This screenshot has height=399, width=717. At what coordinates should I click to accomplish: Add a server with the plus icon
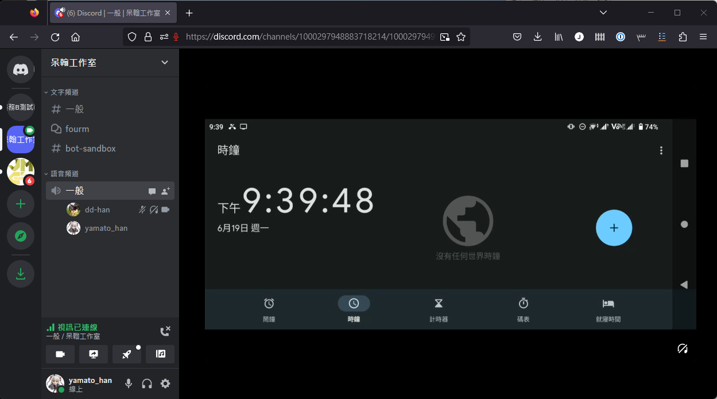tap(21, 204)
